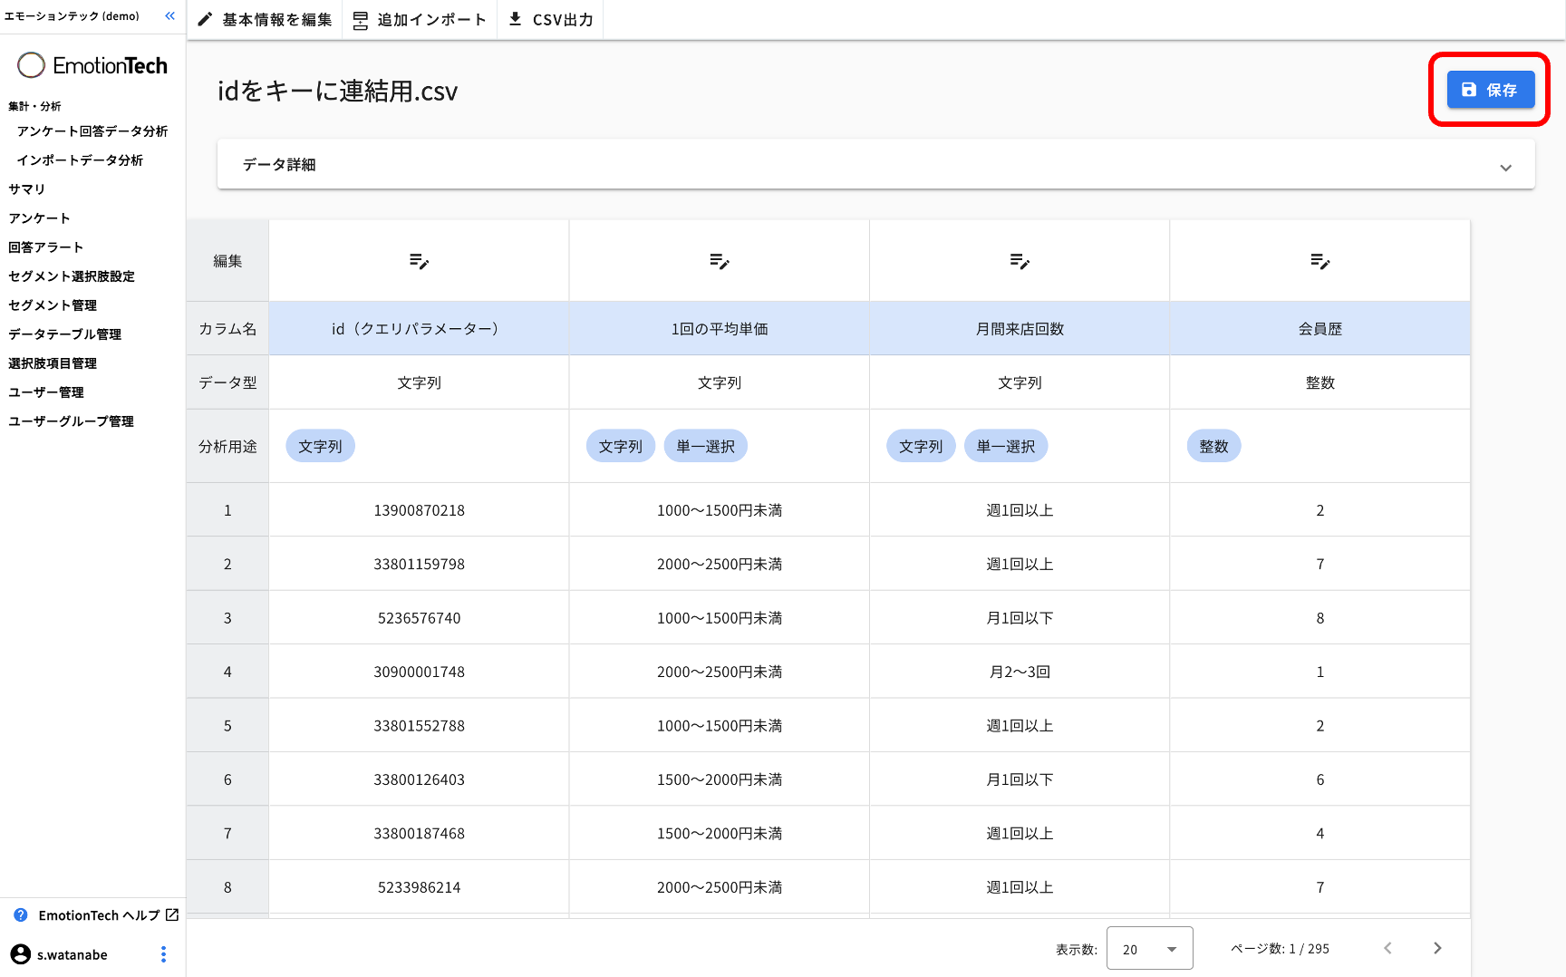Export data via CSV出力
Image resolution: width=1566 pixels, height=977 pixels.
pos(551,20)
